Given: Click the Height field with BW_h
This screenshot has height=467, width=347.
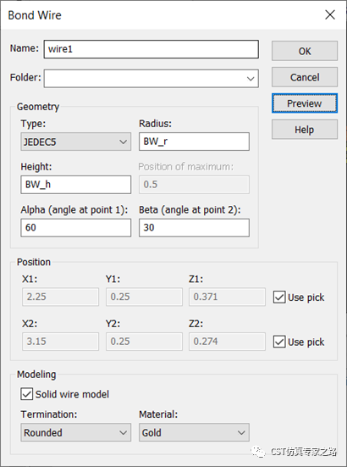Looking at the screenshot, I should tap(76, 185).
